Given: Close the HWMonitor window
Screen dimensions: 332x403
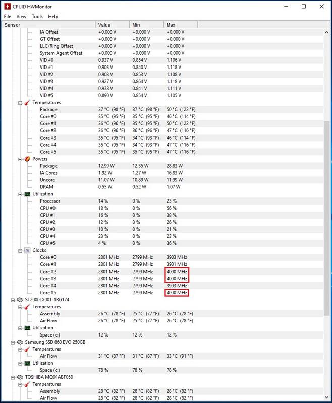Looking at the screenshot, I should 322,7.
